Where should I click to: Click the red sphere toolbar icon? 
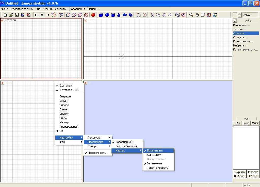(x=93, y=15)
